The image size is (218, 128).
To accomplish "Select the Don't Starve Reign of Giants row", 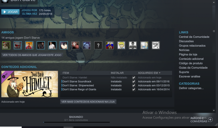I will click(116, 89).
